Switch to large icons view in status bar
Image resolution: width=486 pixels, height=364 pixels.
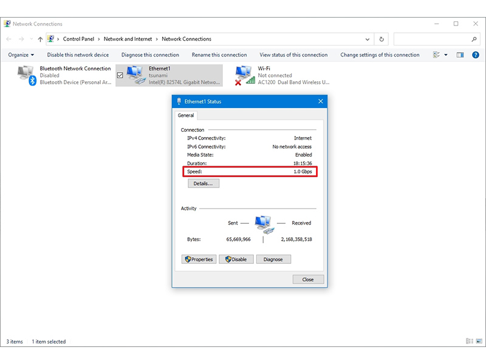[479, 341]
